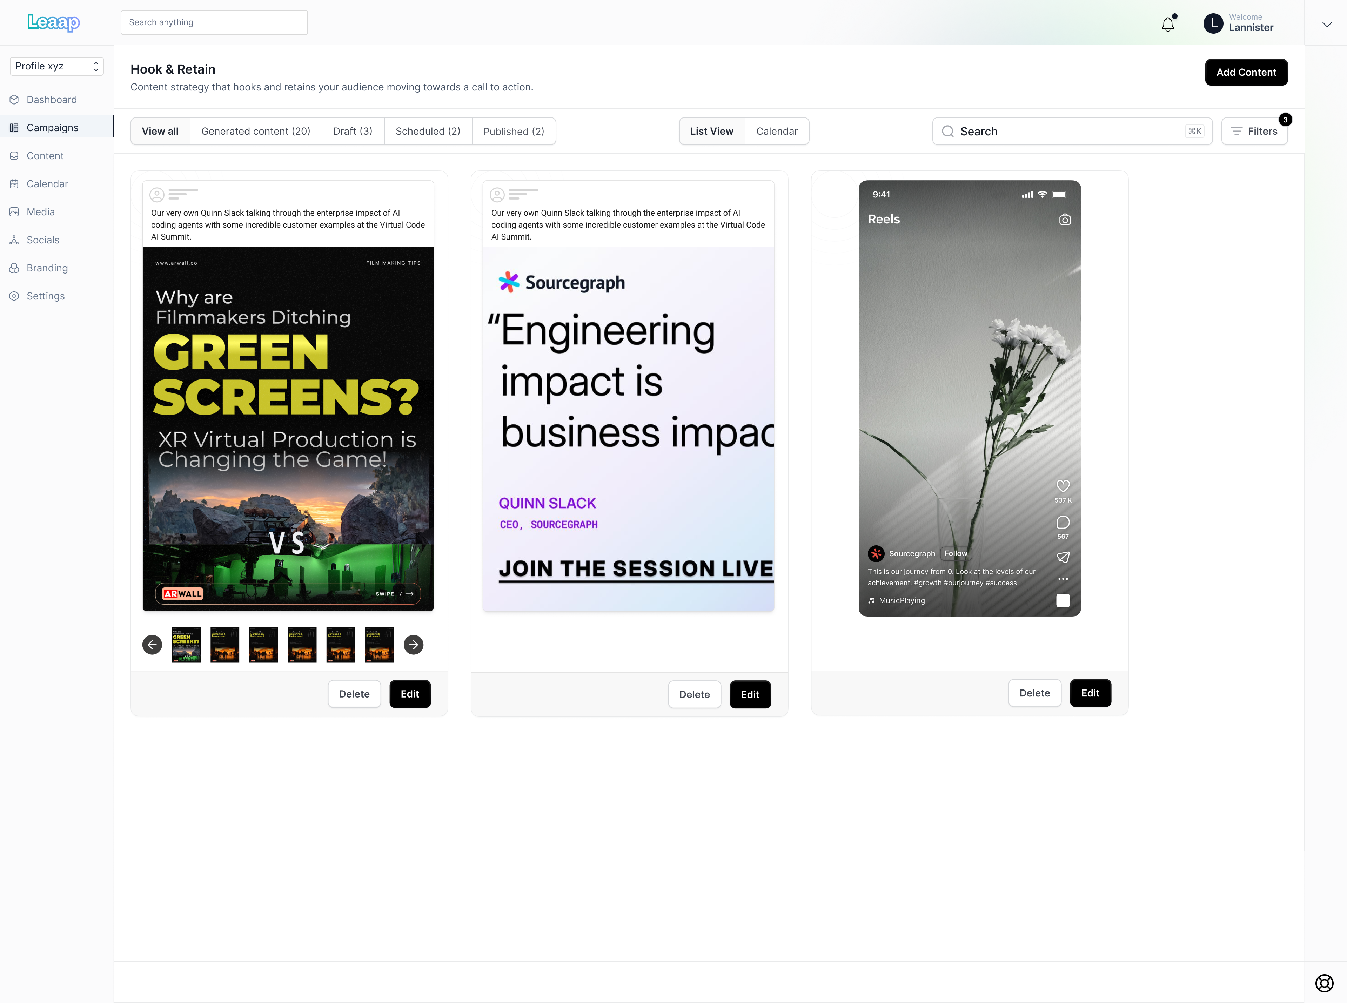Expand the Profile xyz selector

(x=56, y=66)
